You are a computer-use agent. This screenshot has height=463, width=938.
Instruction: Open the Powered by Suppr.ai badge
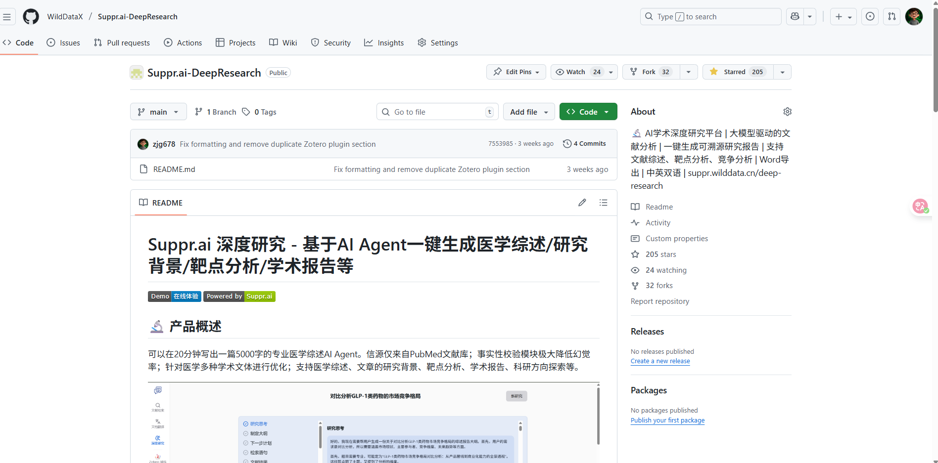click(239, 296)
